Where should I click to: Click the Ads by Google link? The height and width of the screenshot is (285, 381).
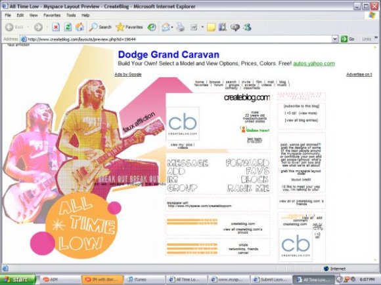click(128, 75)
